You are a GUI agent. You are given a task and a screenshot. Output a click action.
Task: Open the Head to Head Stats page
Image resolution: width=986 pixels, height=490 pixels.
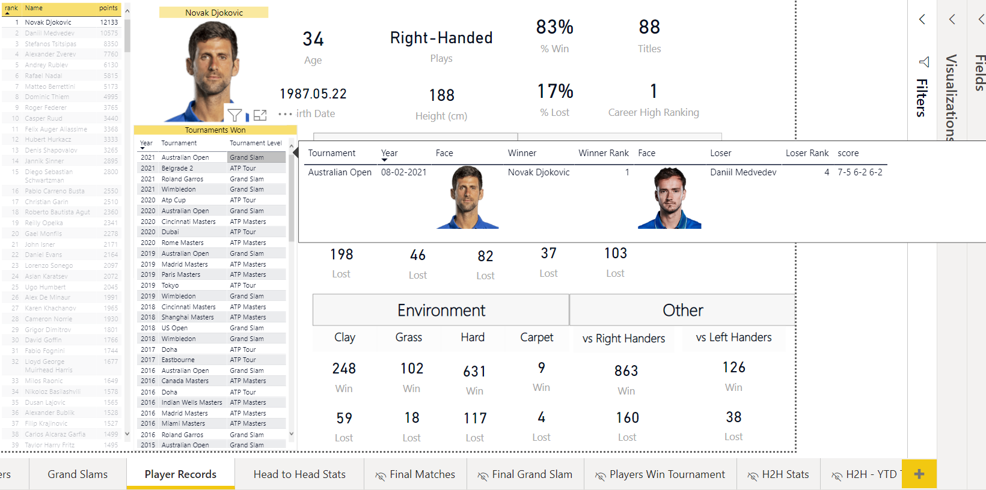[x=299, y=474]
